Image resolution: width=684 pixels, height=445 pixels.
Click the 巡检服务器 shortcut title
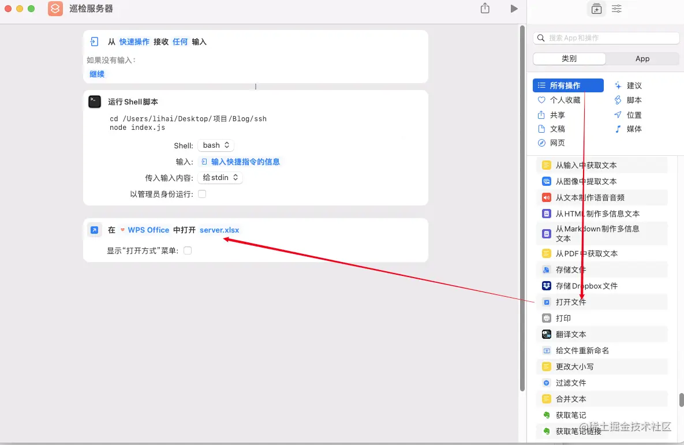[x=91, y=8]
